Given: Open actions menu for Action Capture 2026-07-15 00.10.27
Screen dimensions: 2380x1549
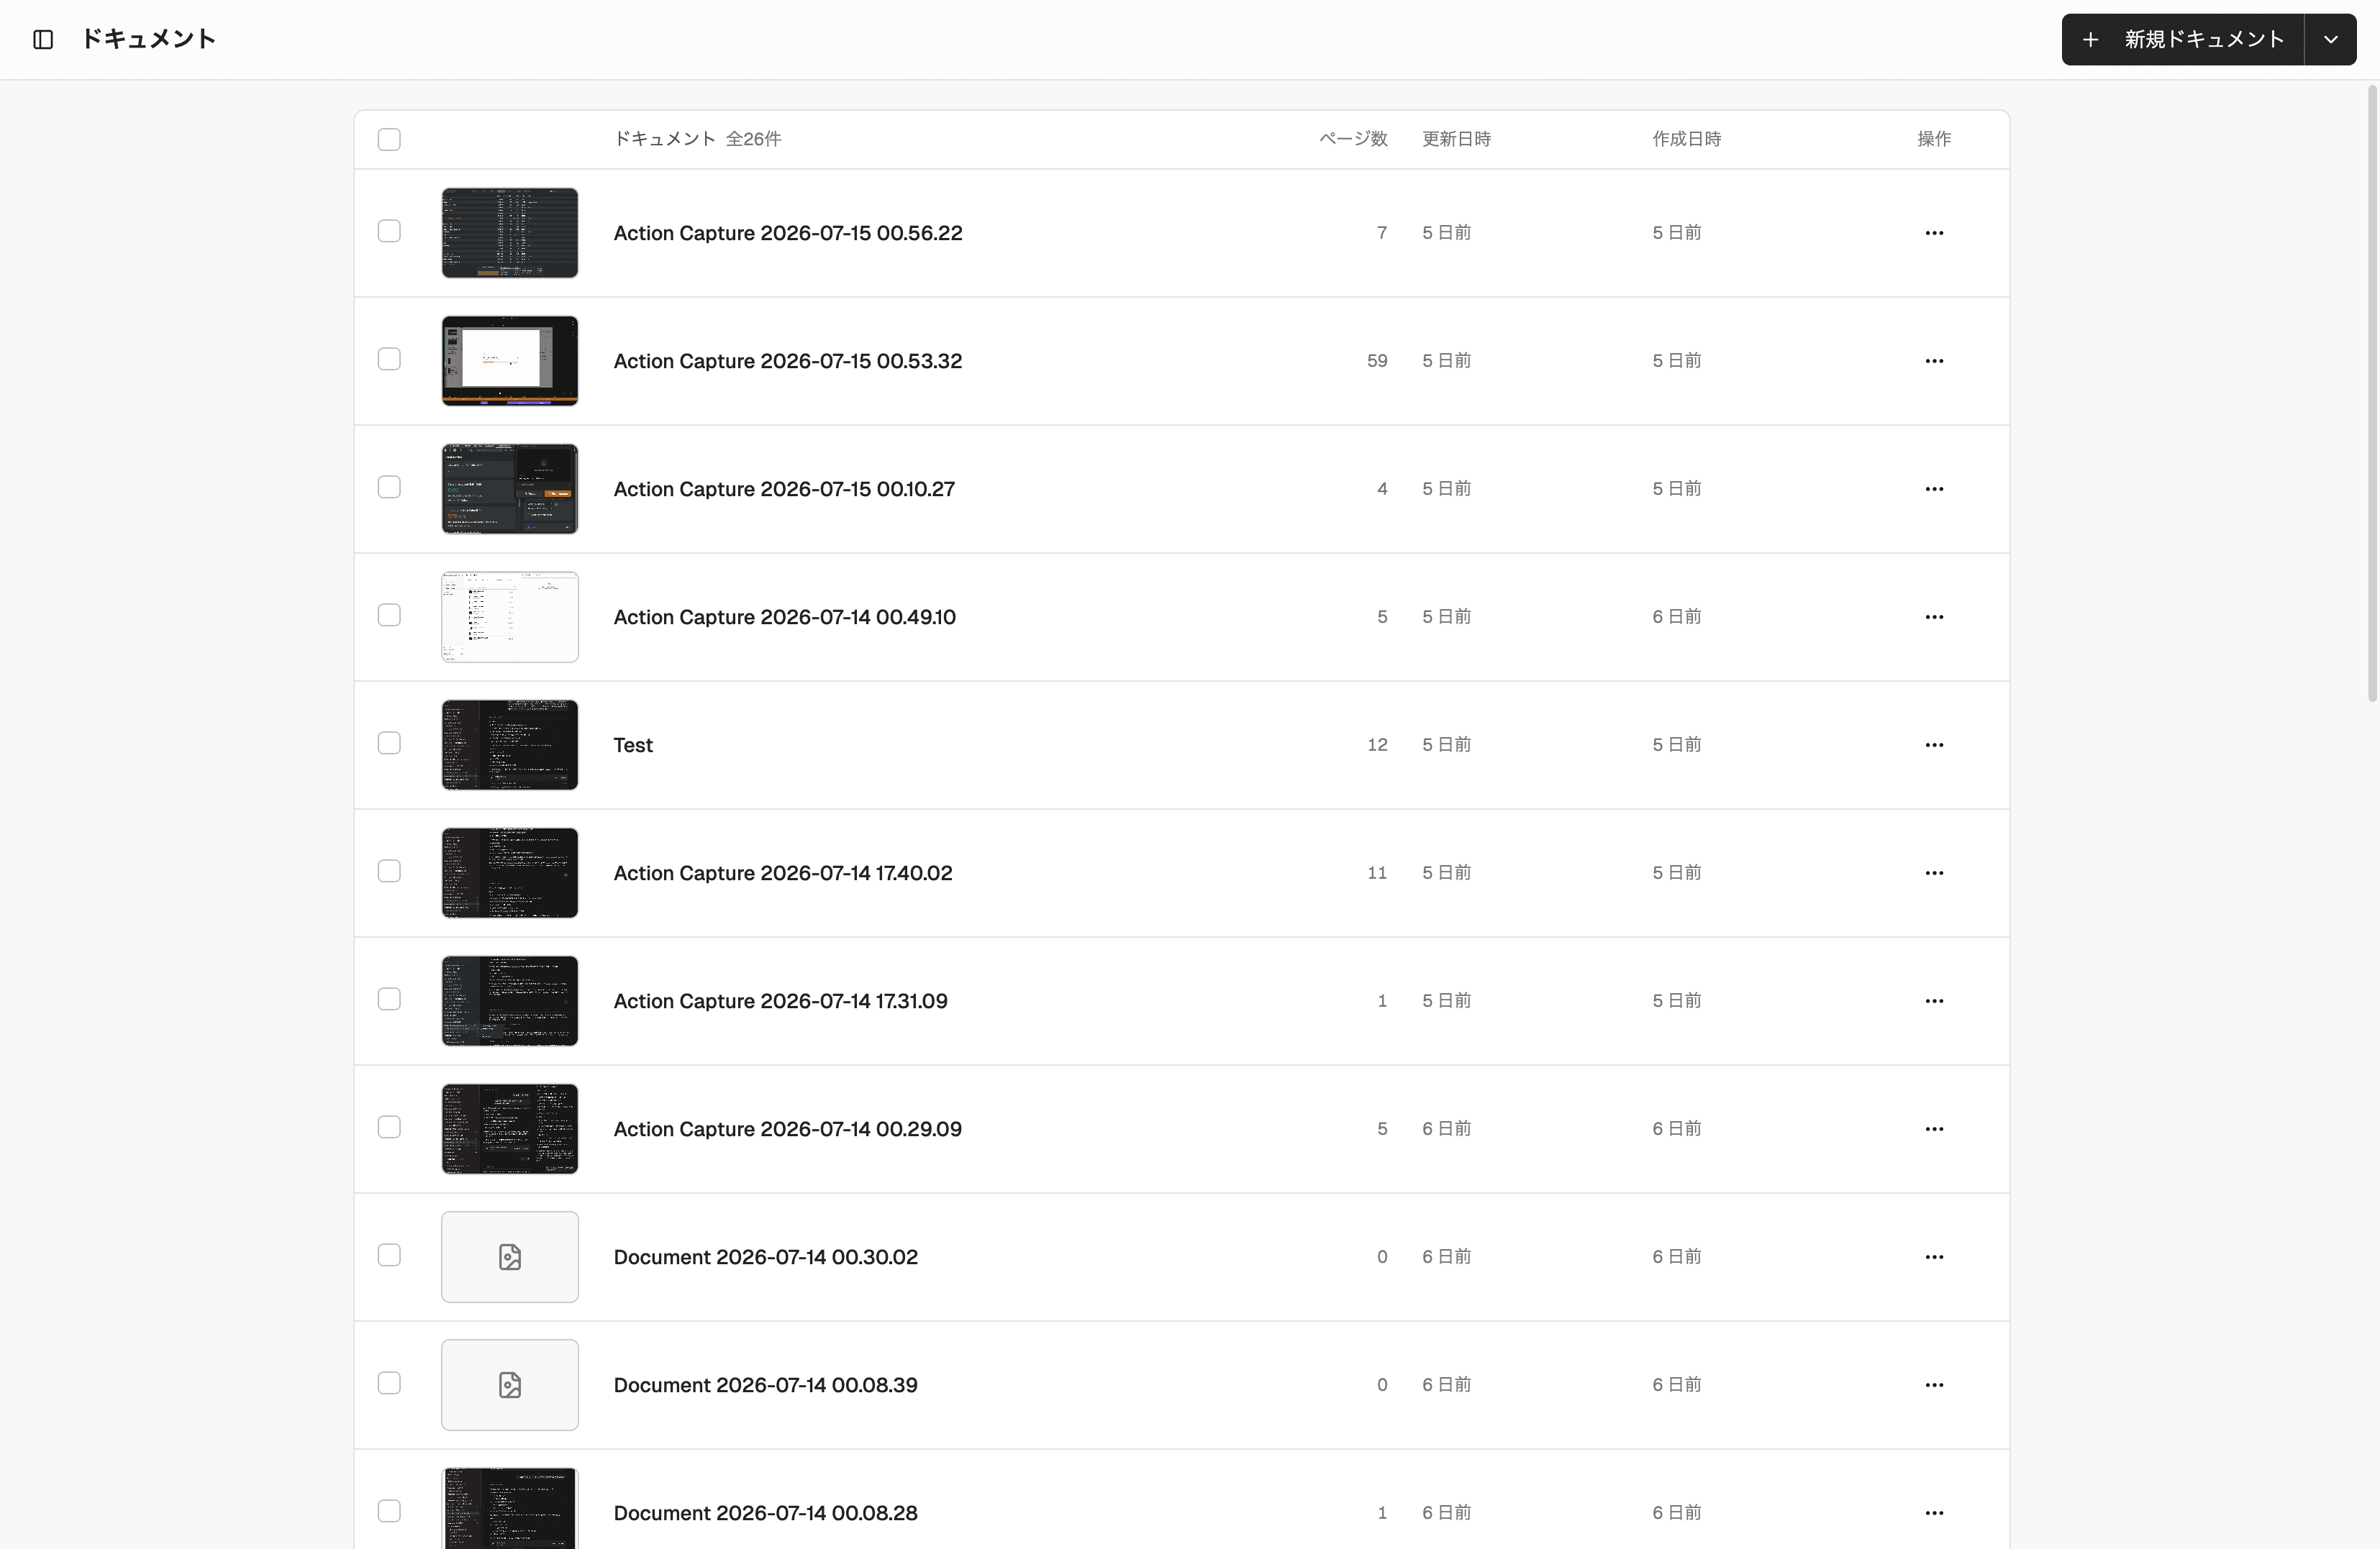Looking at the screenshot, I should [x=1934, y=489].
